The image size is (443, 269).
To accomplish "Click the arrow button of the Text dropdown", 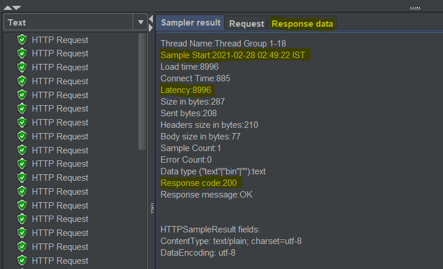I will (x=141, y=23).
